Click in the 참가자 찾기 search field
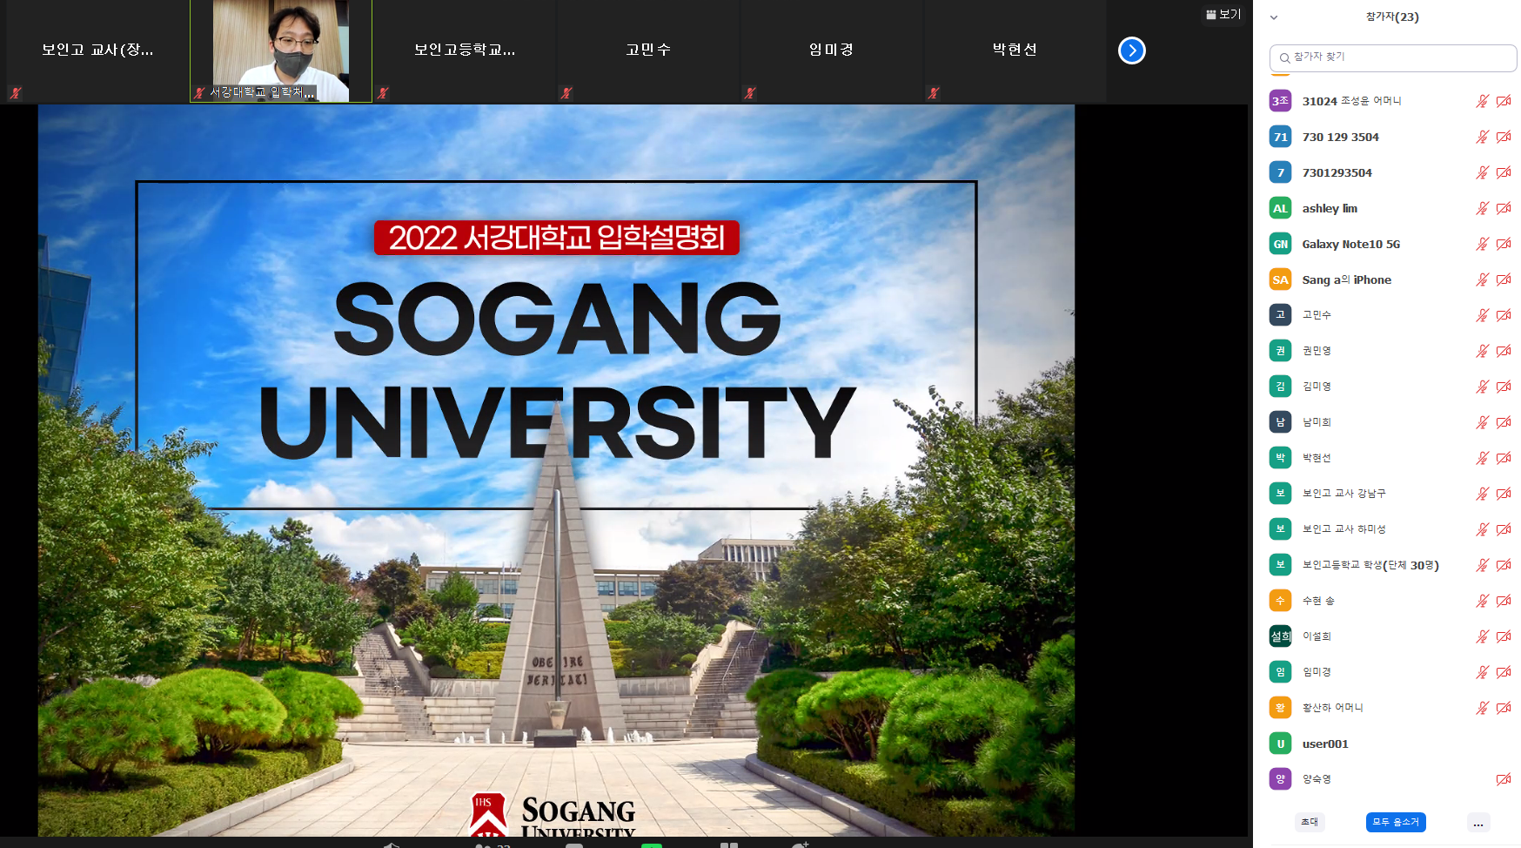Viewport: 1521px width, 848px height. (1393, 58)
